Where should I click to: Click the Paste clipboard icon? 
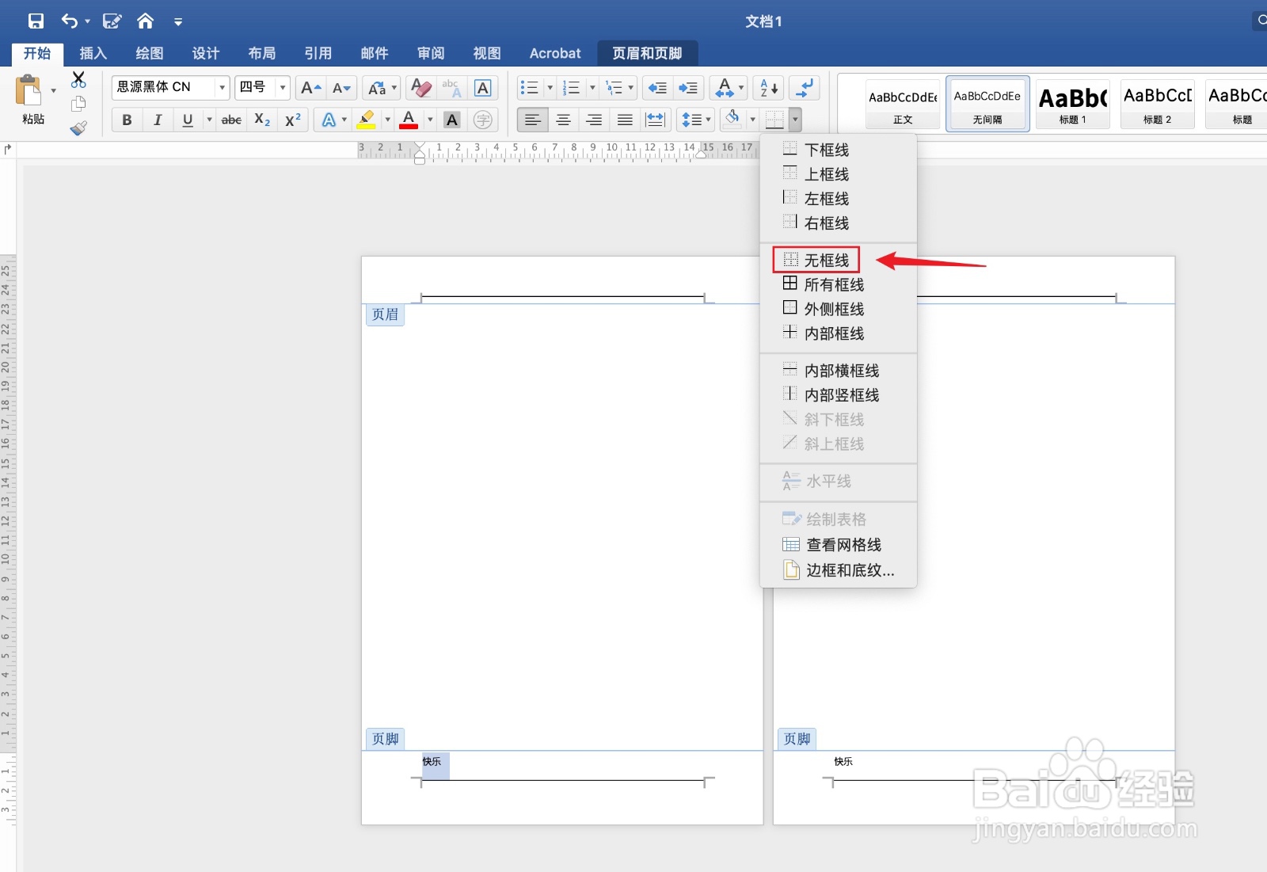29,91
